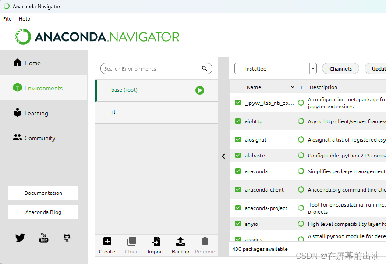Open the File menu
This screenshot has width=386, height=264.
pos(7,19)
